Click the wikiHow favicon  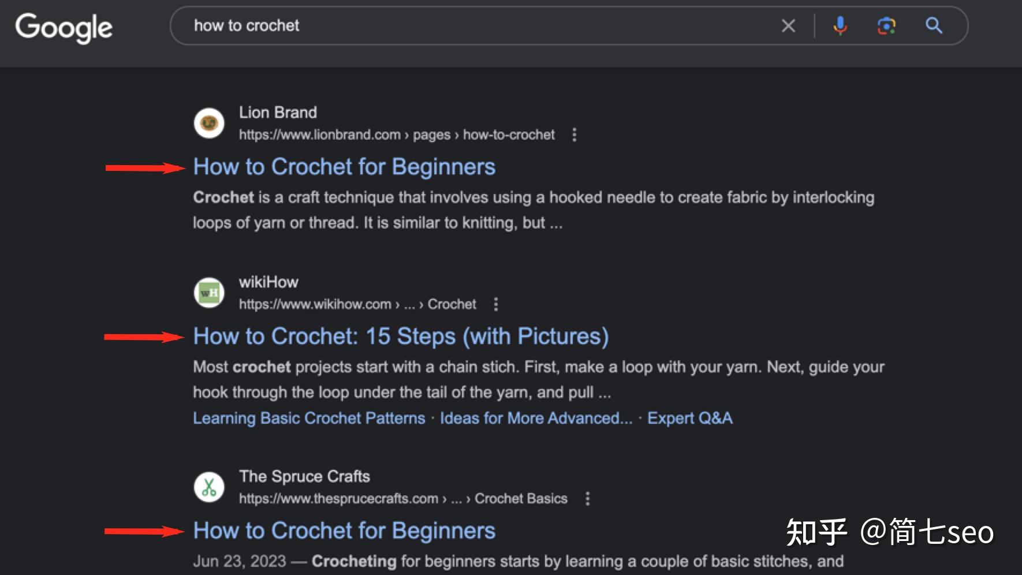coord(209,293)
